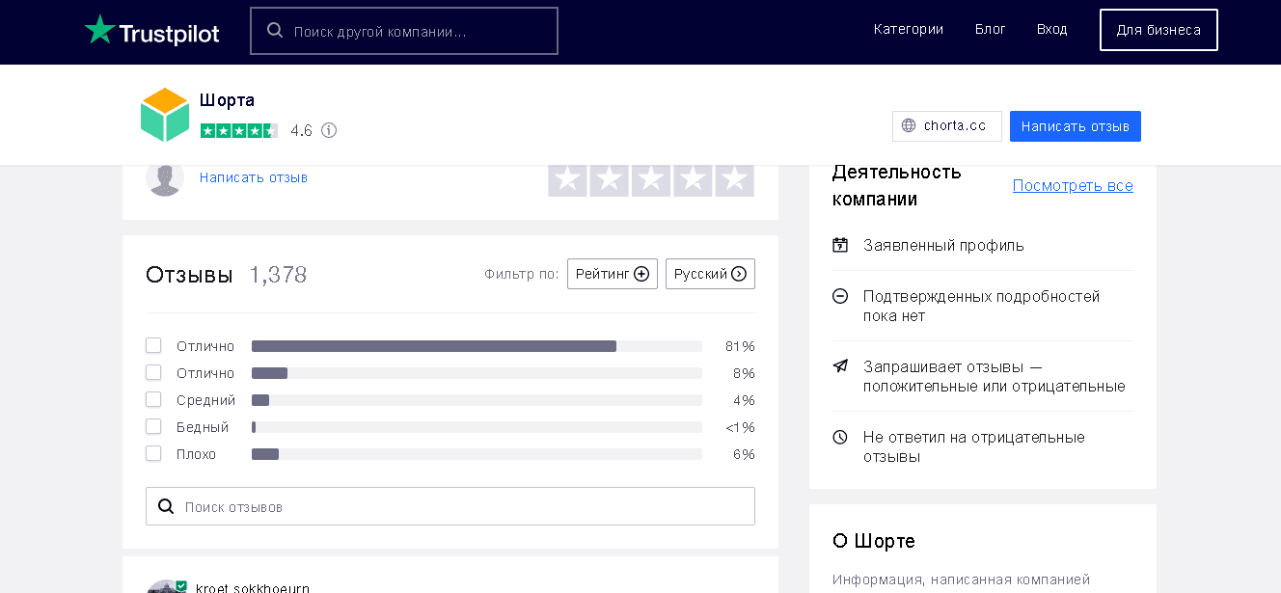1281x593 pixels.
Task: Open the Посмотреть все link
Action: [1072, 185]
